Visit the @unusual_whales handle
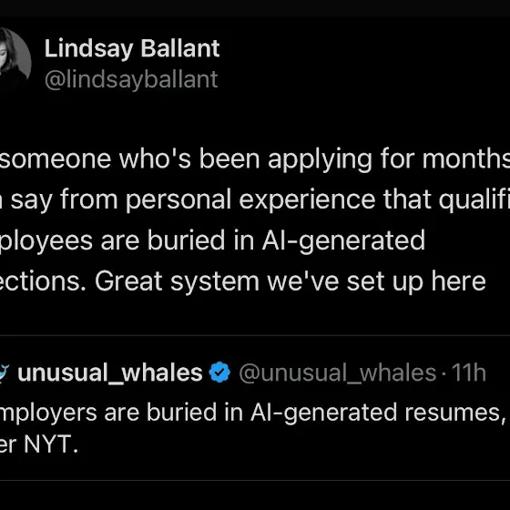 click(x=338, y=372)
